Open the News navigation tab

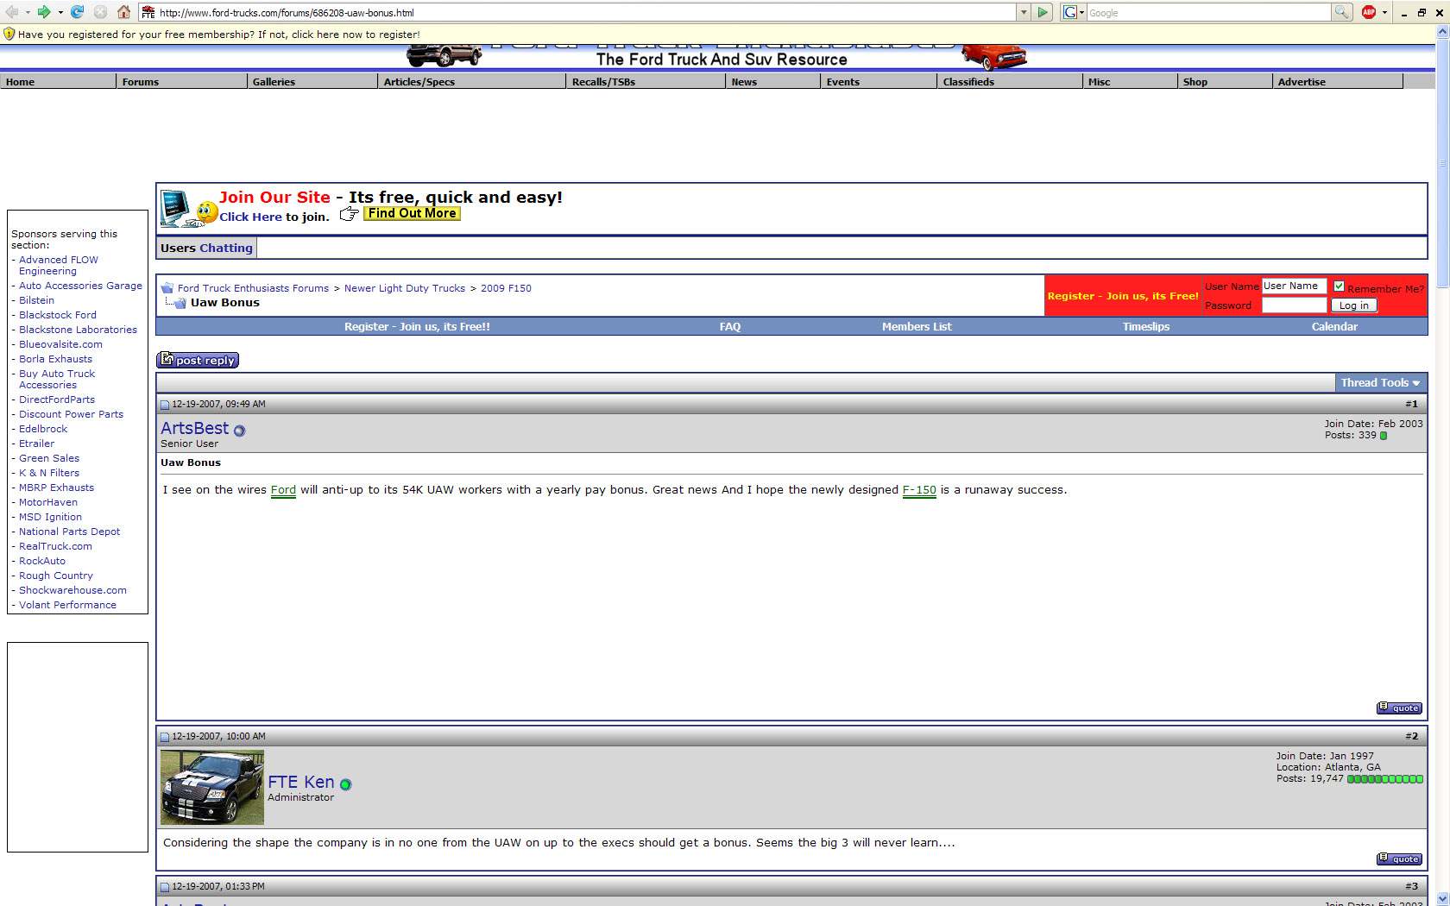tap(772, 81)
